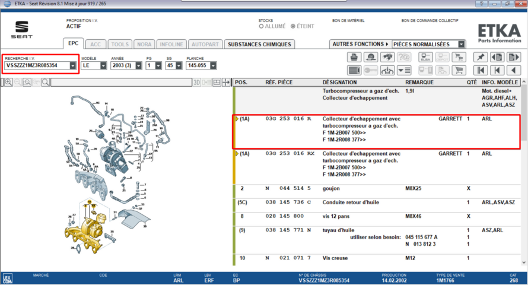The height and width of the screenshot is (285, 528).
Task: Click the panel width arrow icon
Action: tap(226, 82)
